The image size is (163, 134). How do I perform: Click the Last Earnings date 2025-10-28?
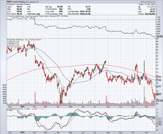[85, 11]
